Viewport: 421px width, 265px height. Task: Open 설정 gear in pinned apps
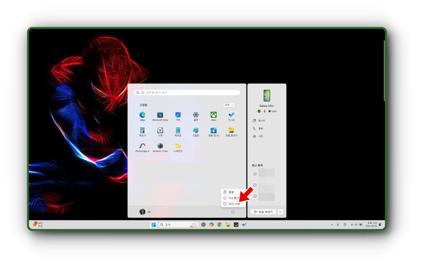point(196,116)
